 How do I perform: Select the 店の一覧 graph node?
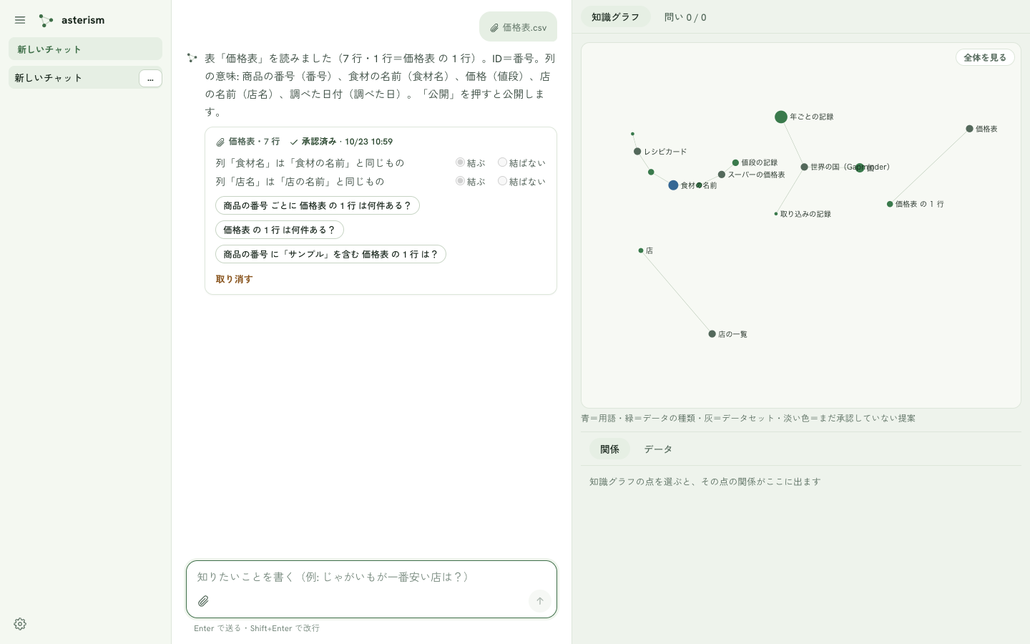pos(712,334)
